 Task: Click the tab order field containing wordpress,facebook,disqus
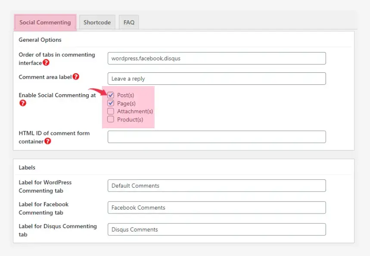(216, 59)
